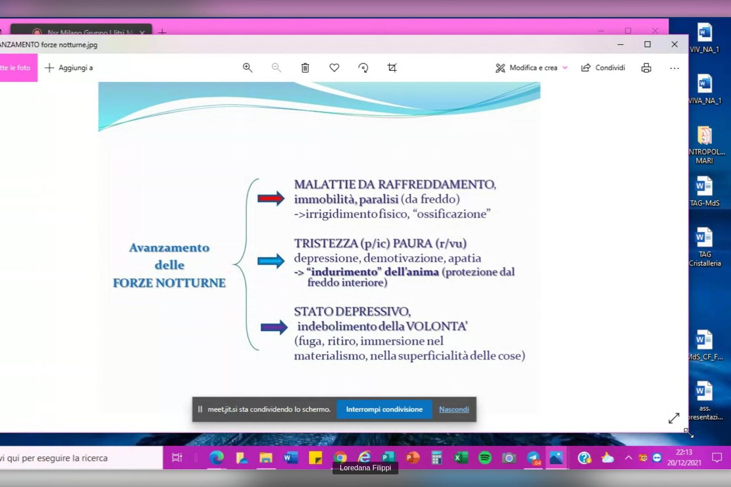Click the slide image FORZE NOTTURNE
Viewport: 731px width, 487px height.
coord(319,247)
